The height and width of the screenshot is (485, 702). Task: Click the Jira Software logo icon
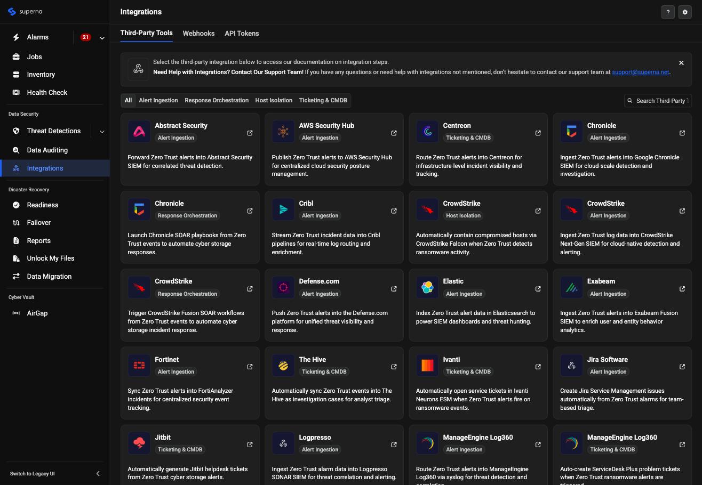(571, 366)
